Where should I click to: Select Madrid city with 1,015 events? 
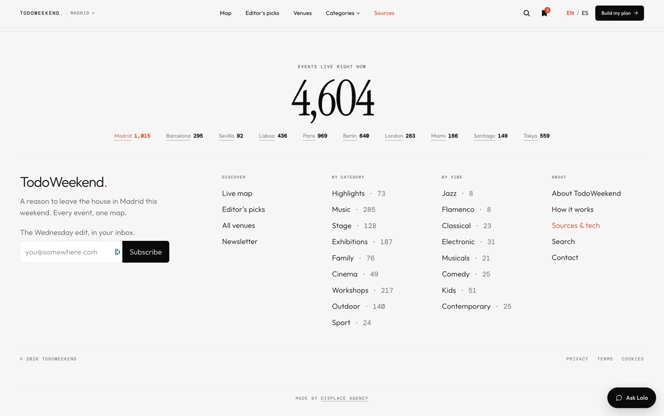pos(132,136)
